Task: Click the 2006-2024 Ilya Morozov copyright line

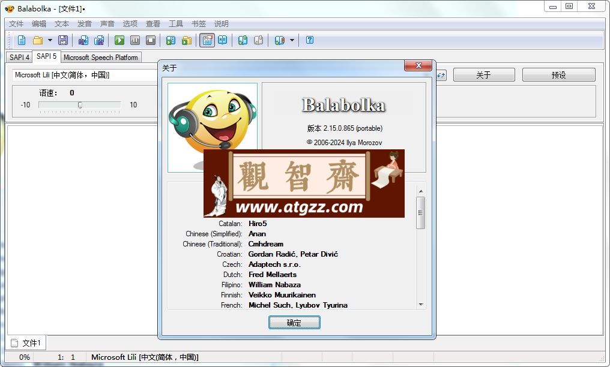Action: (344, 143)
